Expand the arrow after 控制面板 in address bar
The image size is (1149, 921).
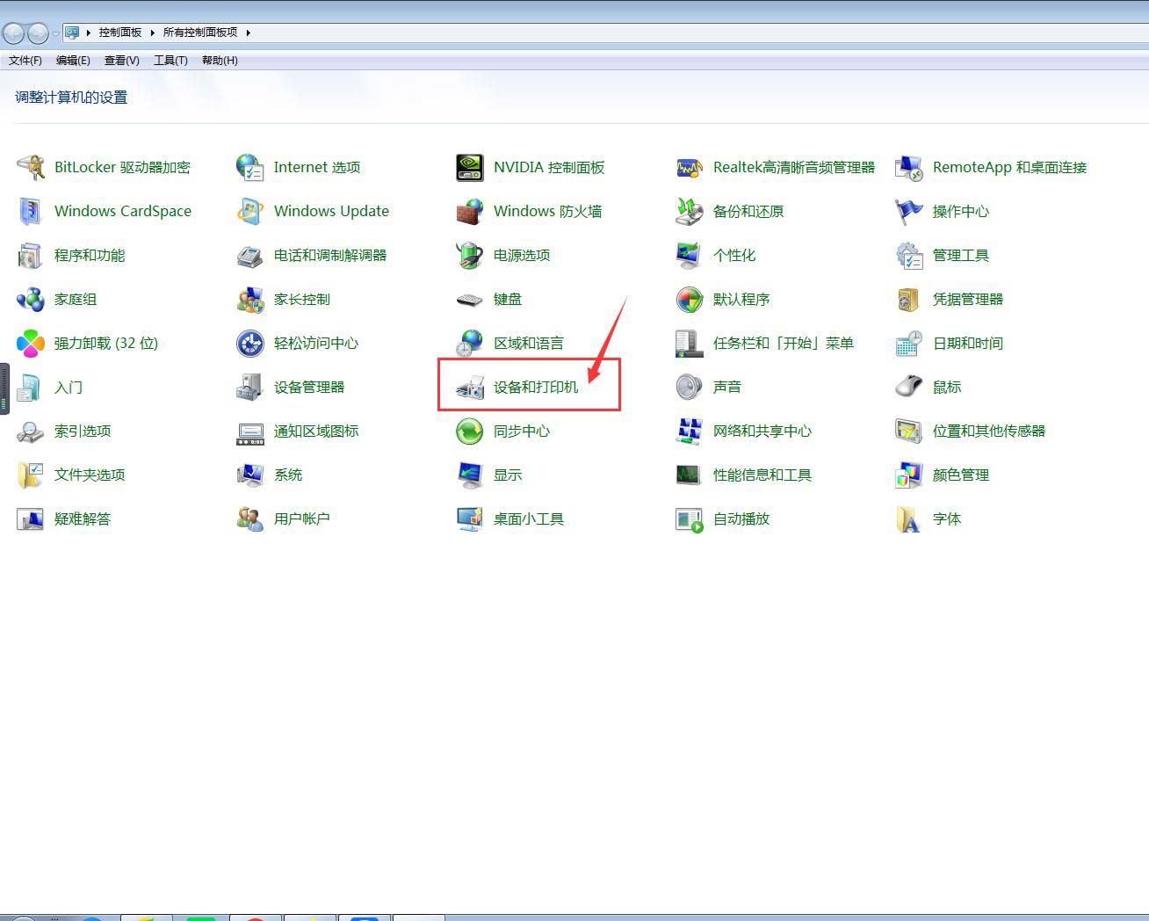152,33
